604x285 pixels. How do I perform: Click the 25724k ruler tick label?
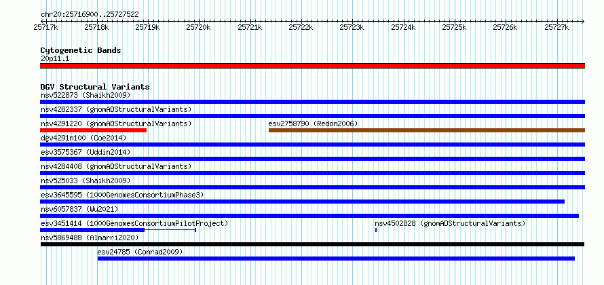coord(403,27)
